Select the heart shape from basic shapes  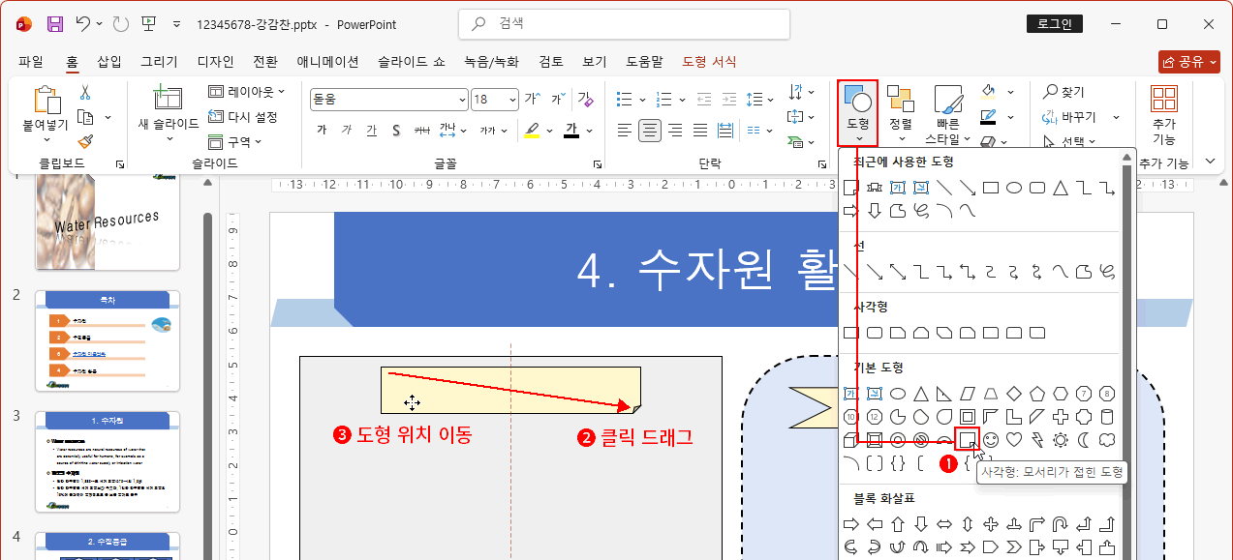point(1013,440)
